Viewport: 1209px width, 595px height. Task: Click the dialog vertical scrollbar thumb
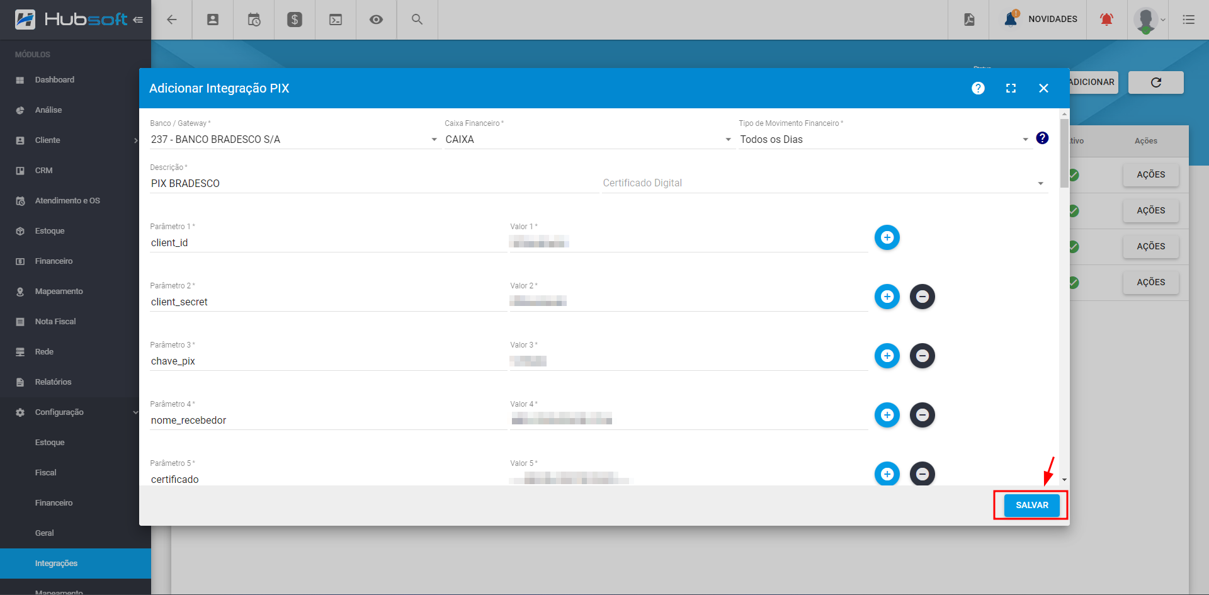[1064, 153]
